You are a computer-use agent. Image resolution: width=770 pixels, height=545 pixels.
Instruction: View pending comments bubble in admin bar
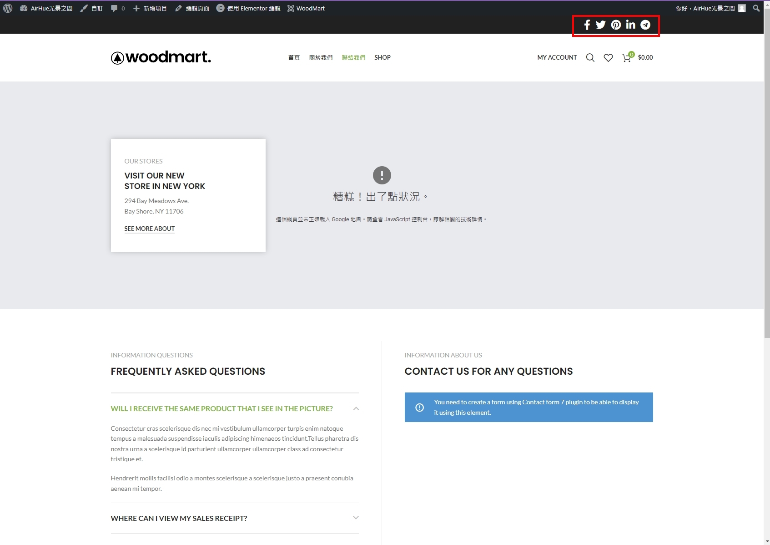click(118, 8)
